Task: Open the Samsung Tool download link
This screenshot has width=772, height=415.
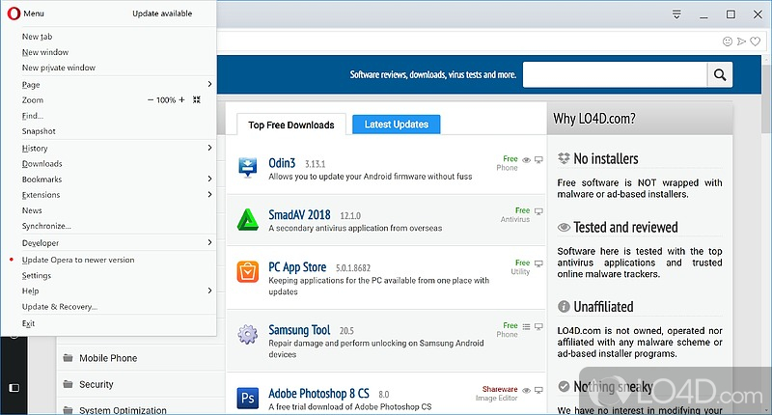Action: click(301, 330)
